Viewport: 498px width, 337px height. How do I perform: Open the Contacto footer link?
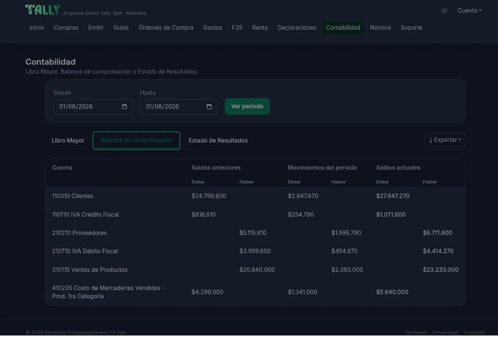475,332
